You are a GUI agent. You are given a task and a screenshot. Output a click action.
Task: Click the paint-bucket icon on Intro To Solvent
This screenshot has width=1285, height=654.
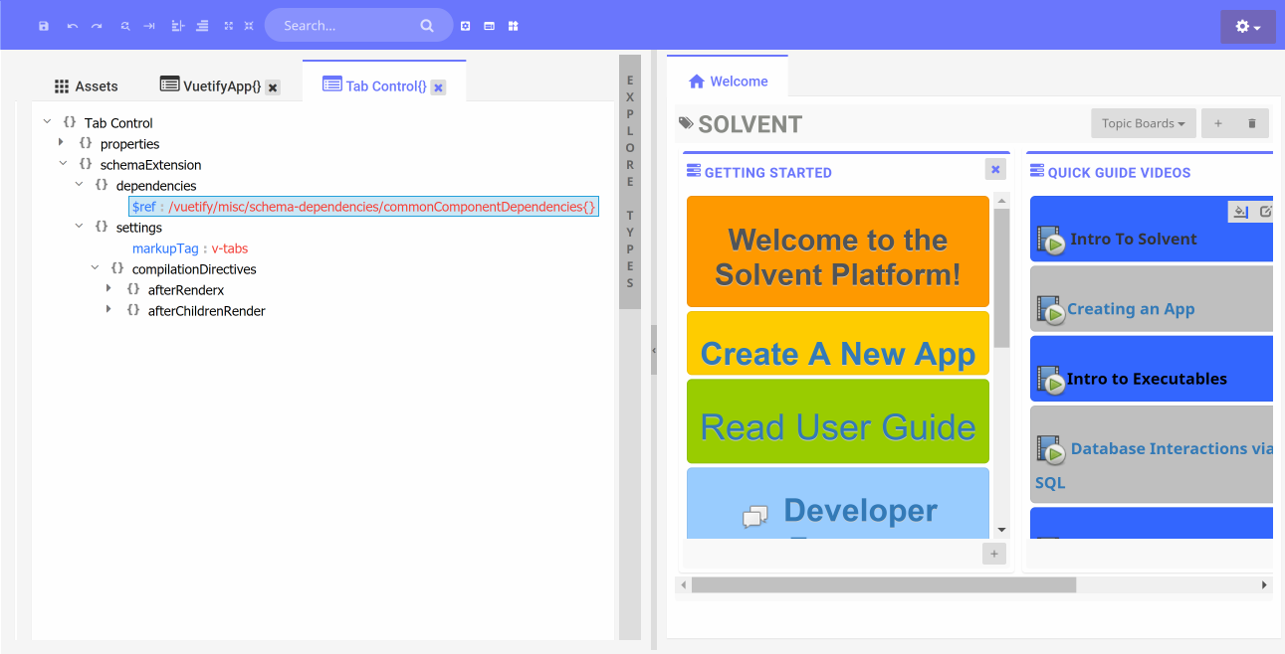pyautogui.click(x=1240, y=211)
